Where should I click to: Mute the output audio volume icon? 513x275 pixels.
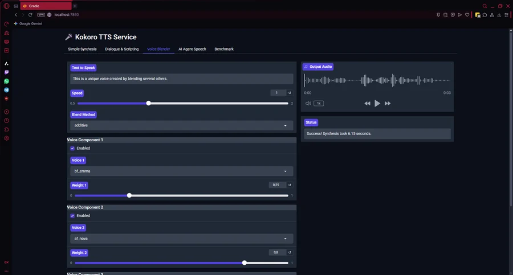coord(308,104)
